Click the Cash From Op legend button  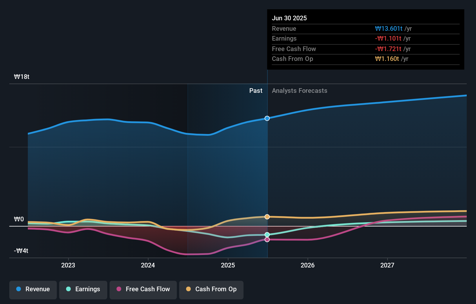coord(211,289)
